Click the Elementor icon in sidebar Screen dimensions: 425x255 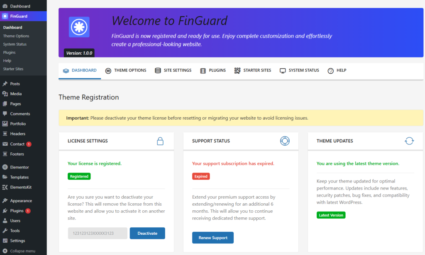[x=5, y=167]
